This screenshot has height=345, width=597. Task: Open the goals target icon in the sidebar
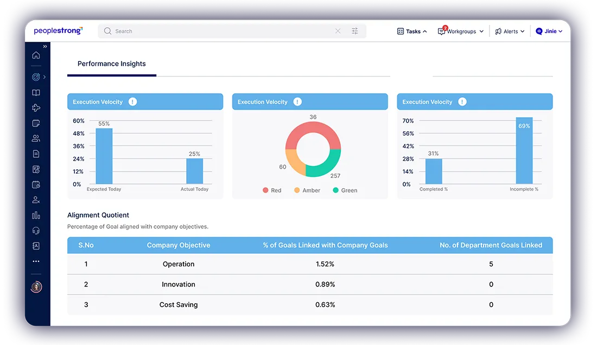coord(36,77)
